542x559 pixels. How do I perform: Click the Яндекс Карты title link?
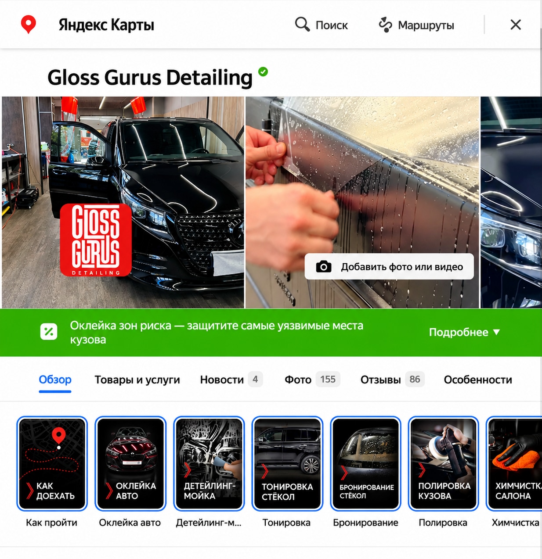click(x=106, y=25)
